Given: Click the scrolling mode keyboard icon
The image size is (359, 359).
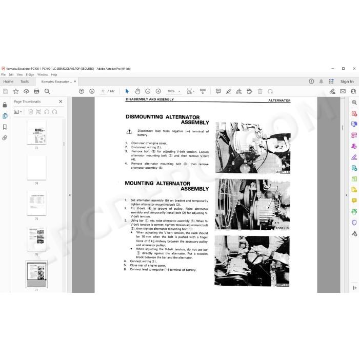Looking at the screenshot, I should [203, 91].
